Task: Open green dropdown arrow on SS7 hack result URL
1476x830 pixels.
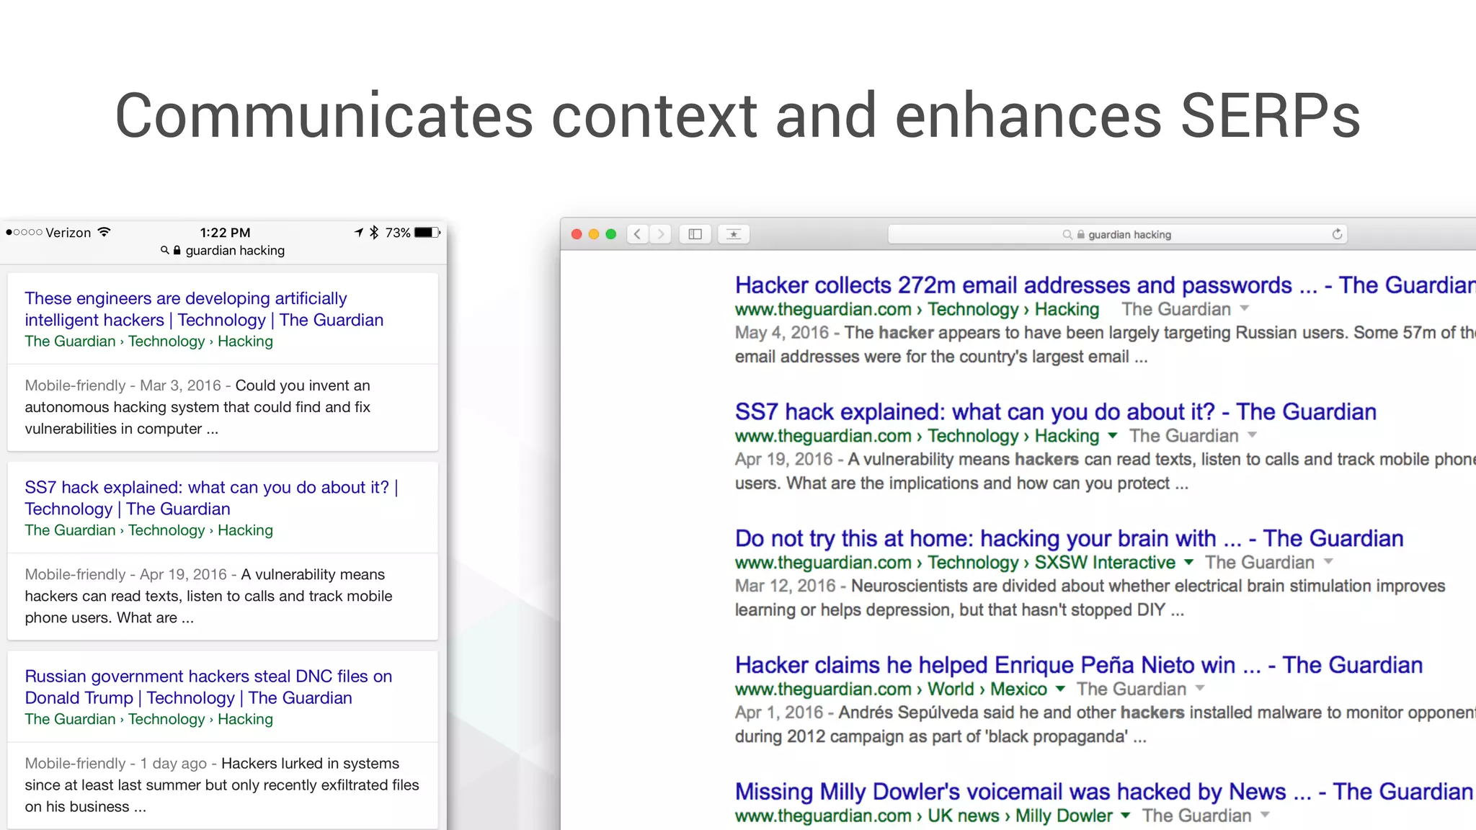Action: click(x=1113, y=435)
